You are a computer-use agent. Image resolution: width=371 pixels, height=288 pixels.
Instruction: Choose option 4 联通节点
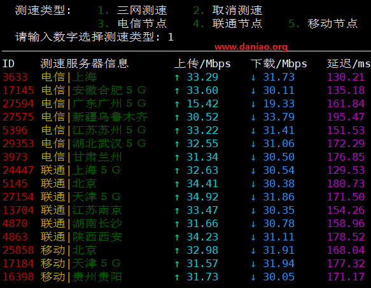(x=228, y=23)
